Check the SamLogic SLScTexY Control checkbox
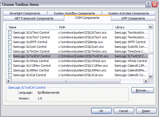This screenshot has width=159, height=117. coord(10,37)
